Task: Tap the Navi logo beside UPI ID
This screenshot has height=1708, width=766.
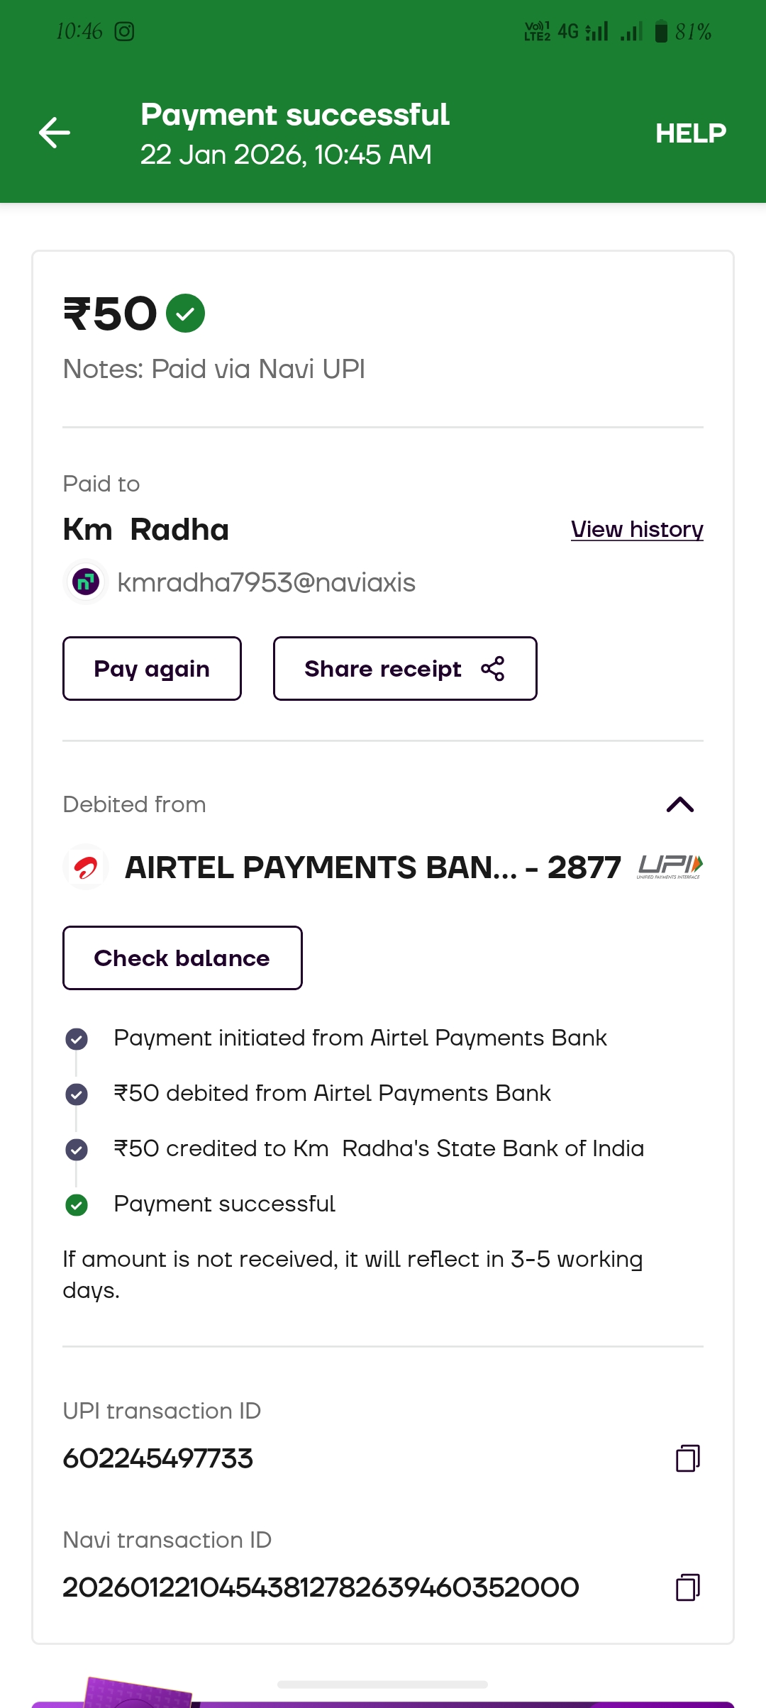Action: point(86,582)
